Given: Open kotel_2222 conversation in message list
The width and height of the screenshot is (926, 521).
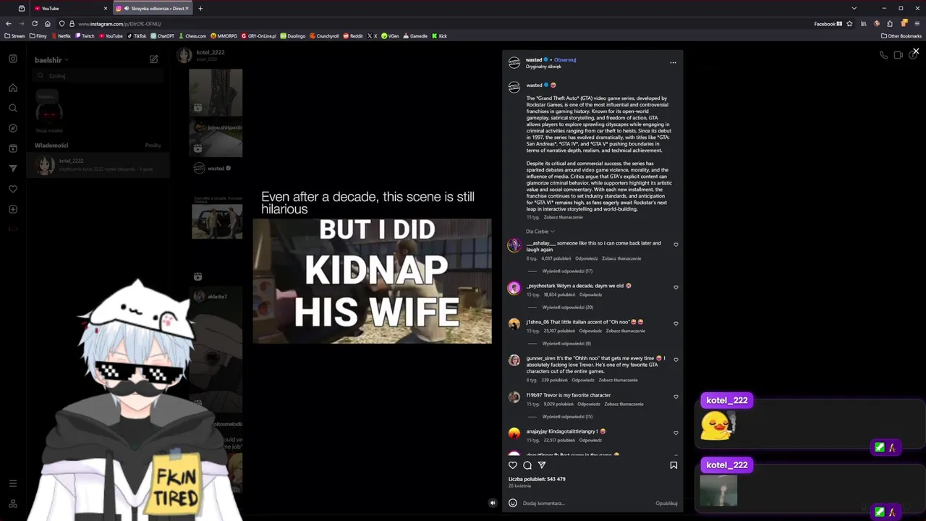Looking at the screenshot, I should pyautogui.click(x=99, y=165).
